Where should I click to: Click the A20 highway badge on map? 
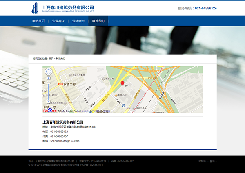coord(60,84)
